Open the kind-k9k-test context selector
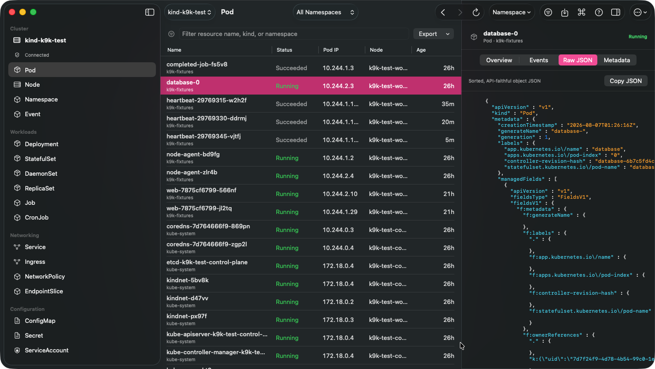Image resolution: width=655 pixels, height=369 pixels. click(190, 12)
